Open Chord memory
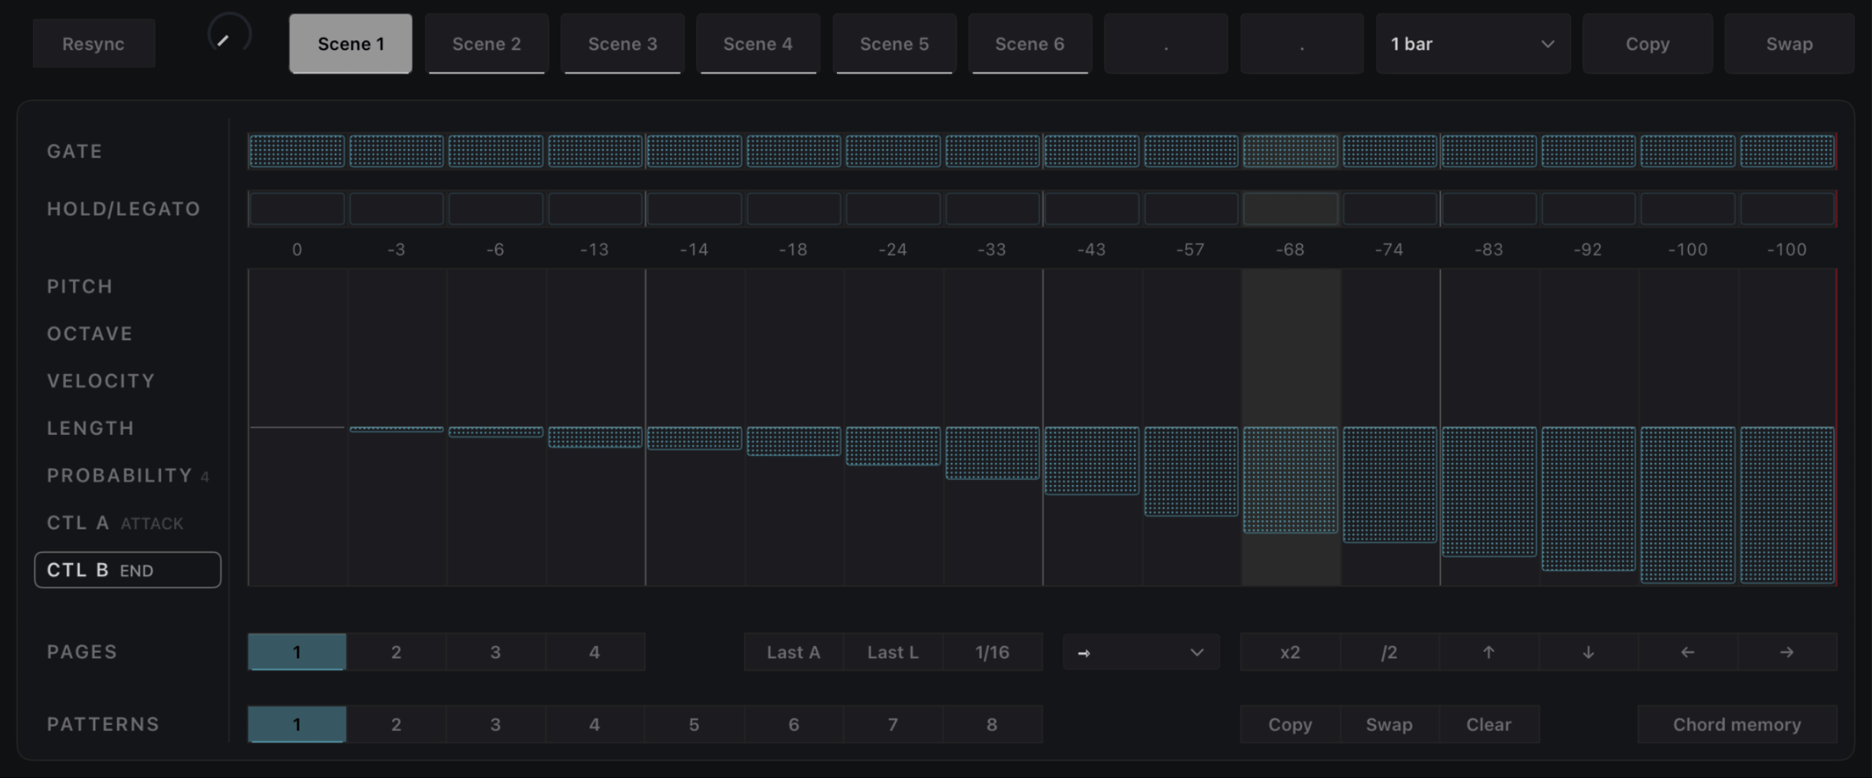 (1737, 724)
